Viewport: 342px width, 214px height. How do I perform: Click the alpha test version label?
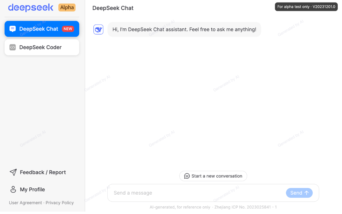(x=306, y=7)
